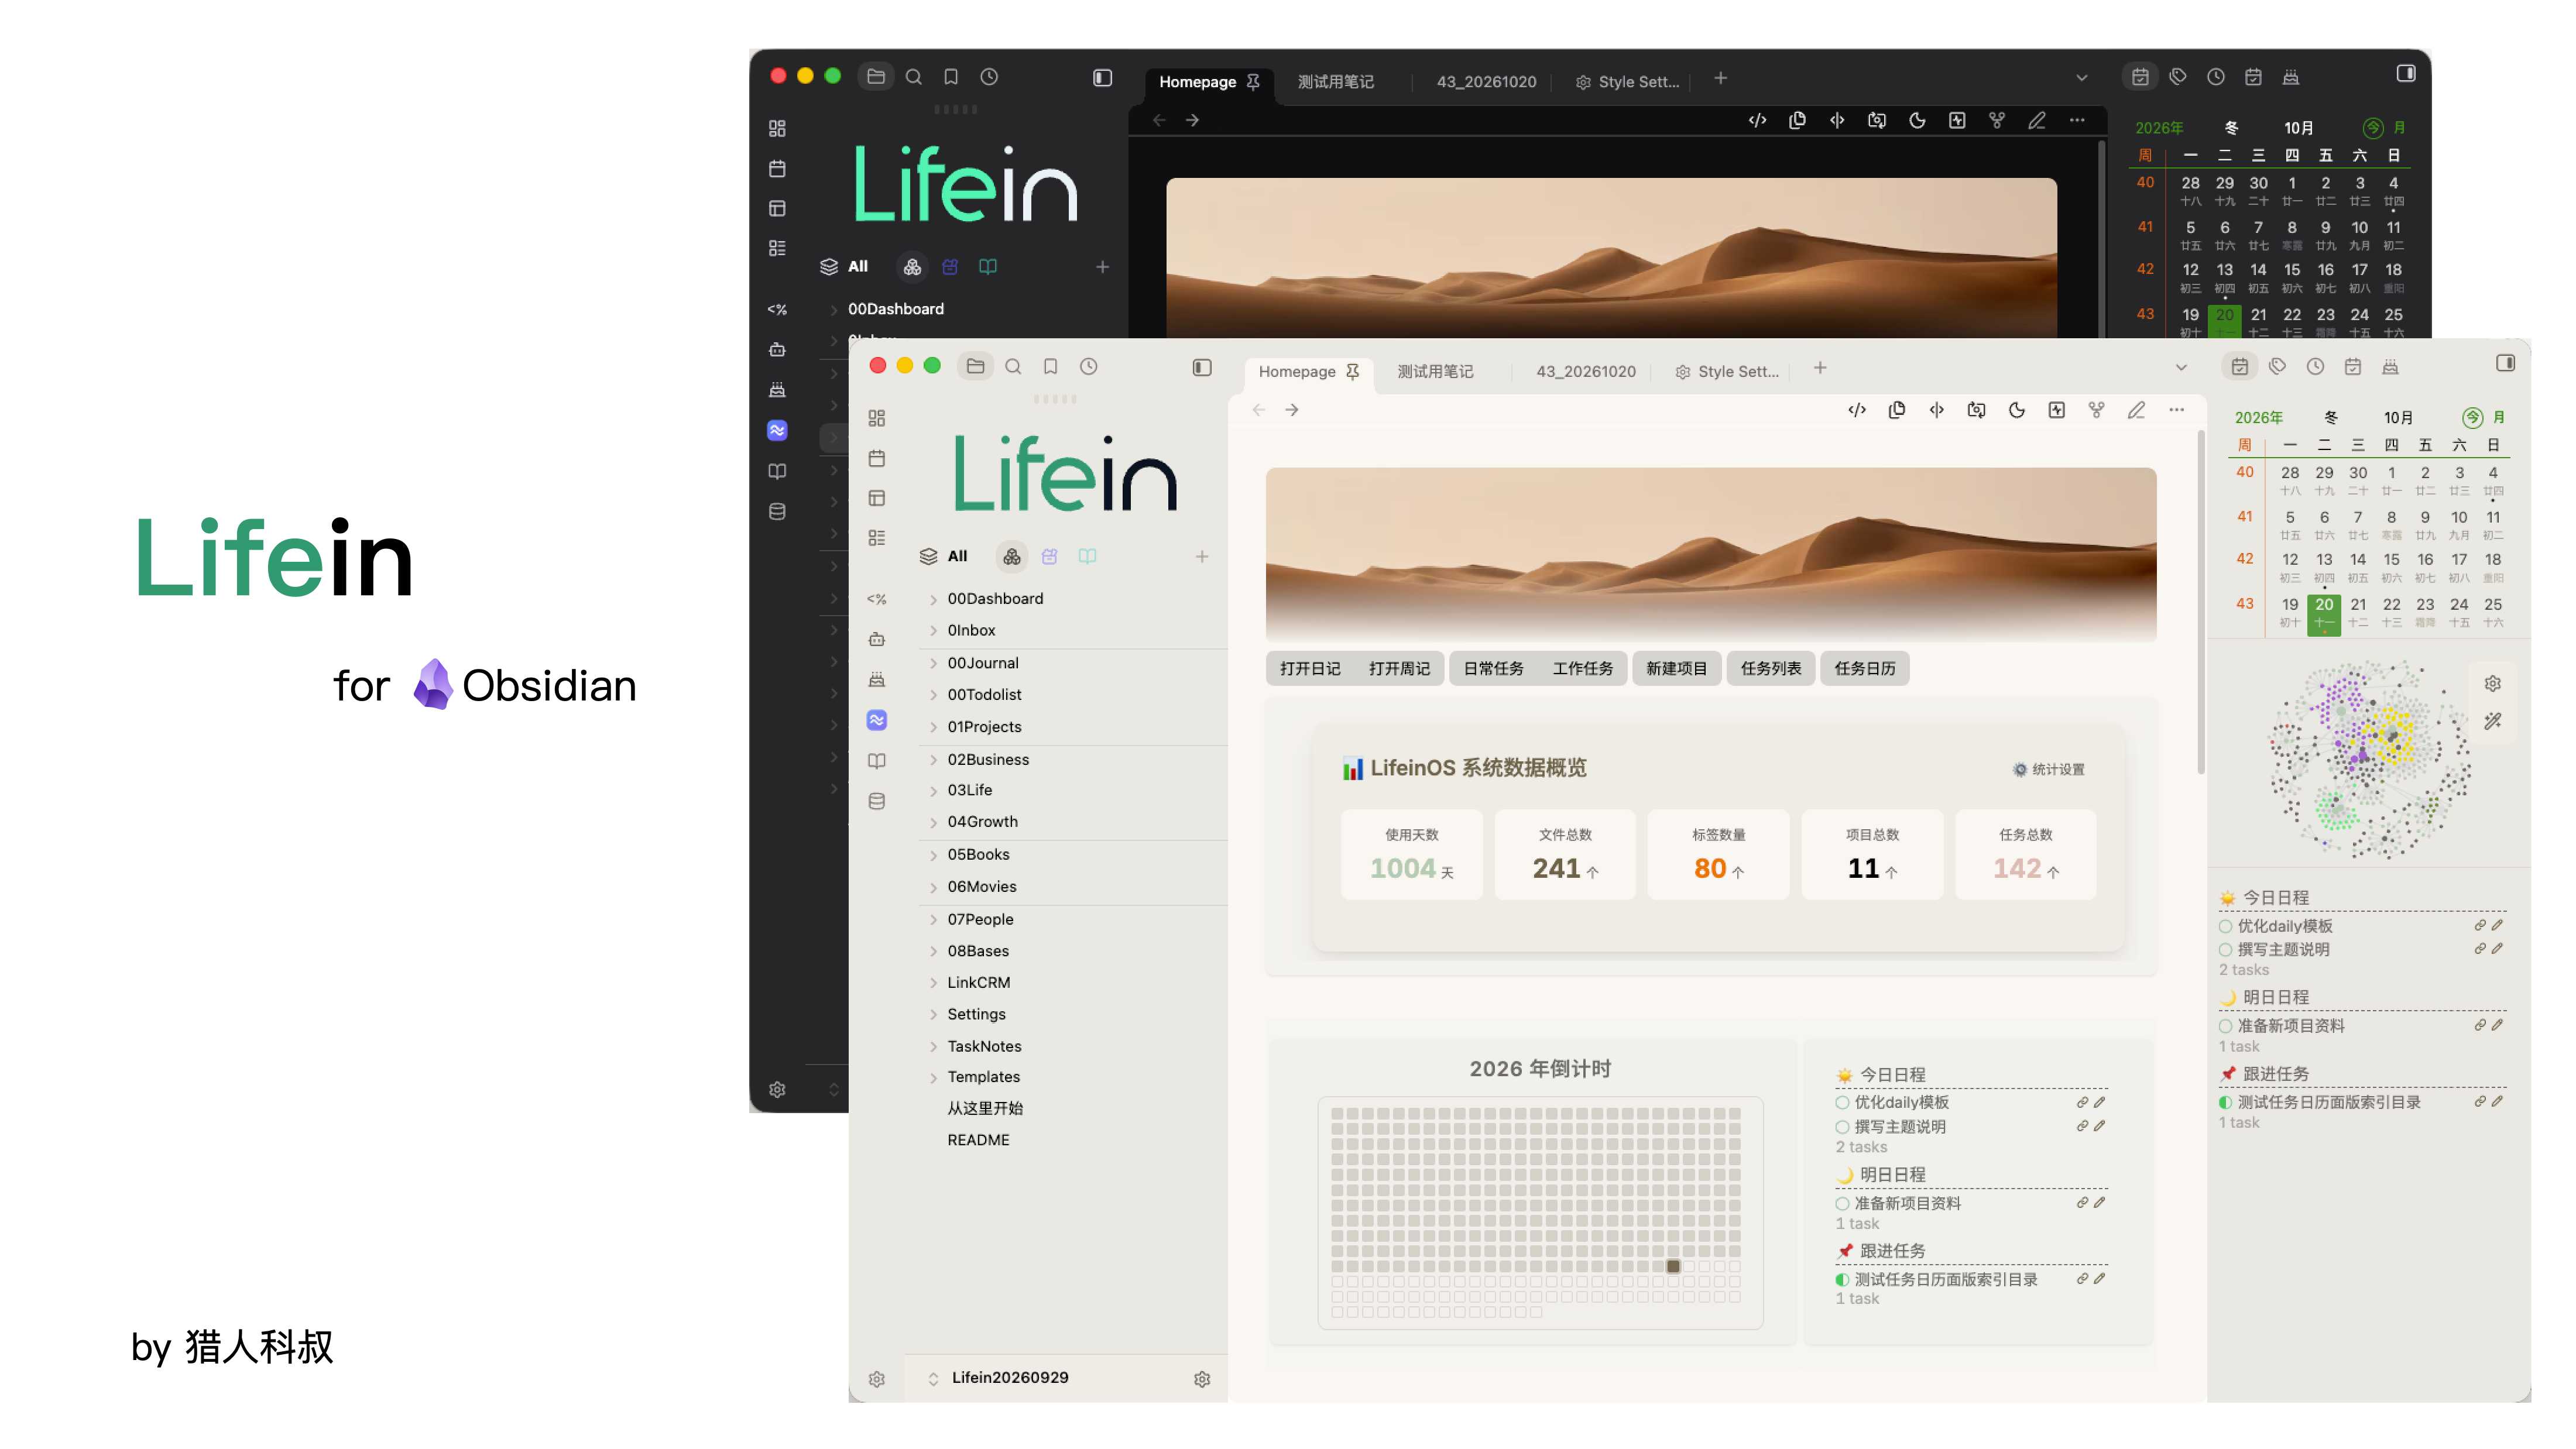Click the front window vertical scrollbar

[2200, 603]
